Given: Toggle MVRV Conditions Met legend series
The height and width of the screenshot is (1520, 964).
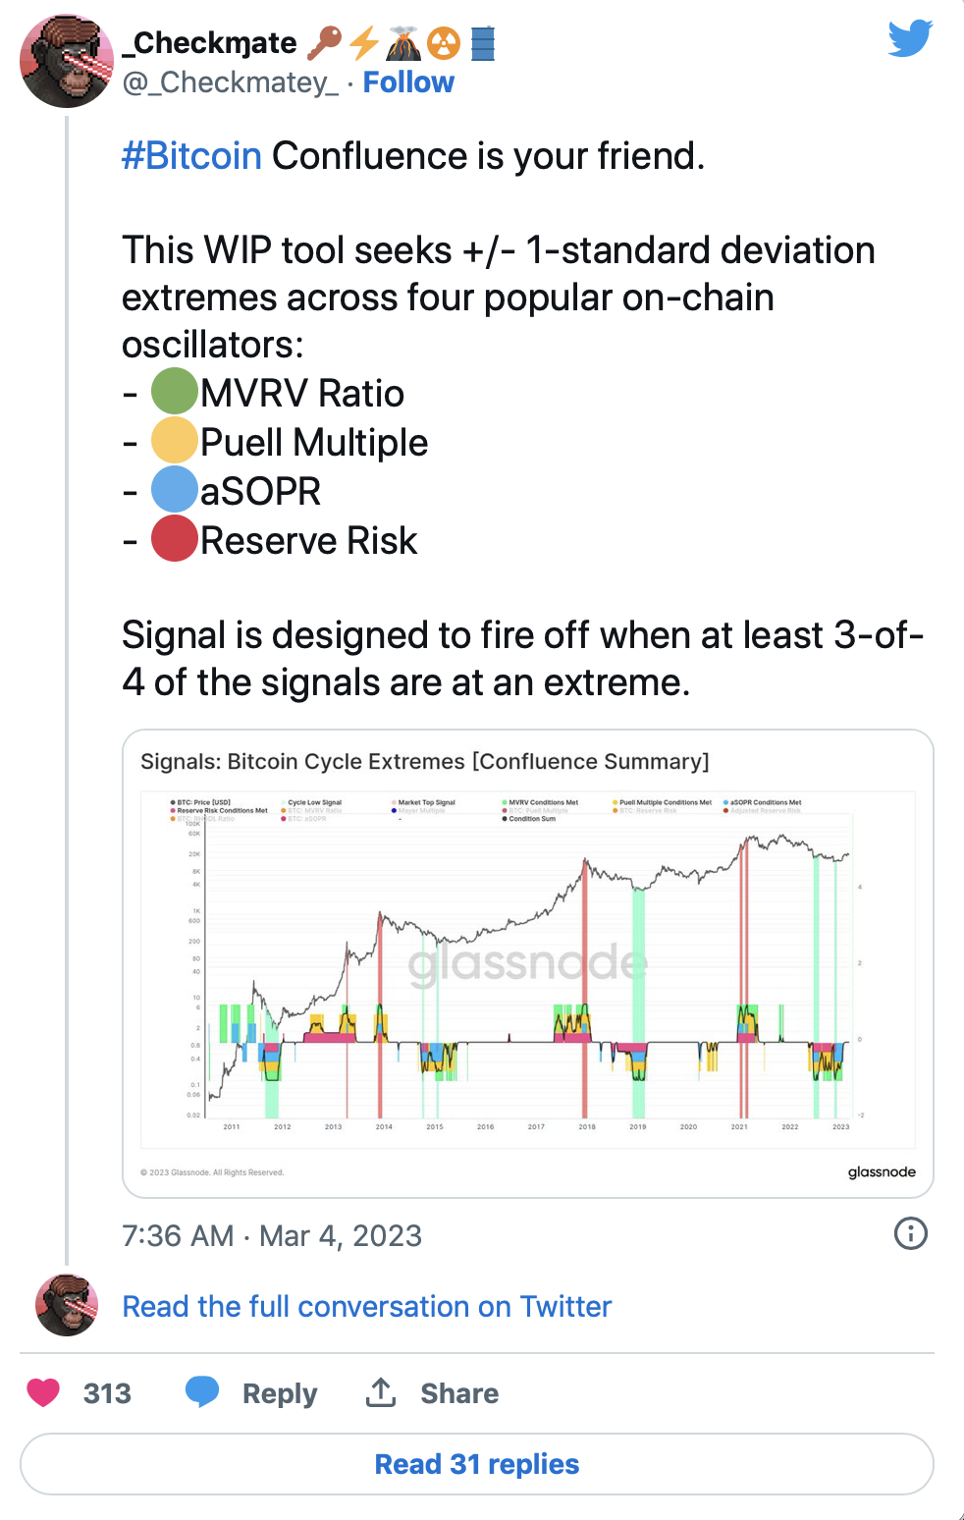Looking at the screenshot, I should pyautogui.click(x=542, y=802).
